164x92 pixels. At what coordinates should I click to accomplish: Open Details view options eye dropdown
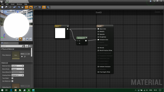pyautogui.click(x=30, y=46)
